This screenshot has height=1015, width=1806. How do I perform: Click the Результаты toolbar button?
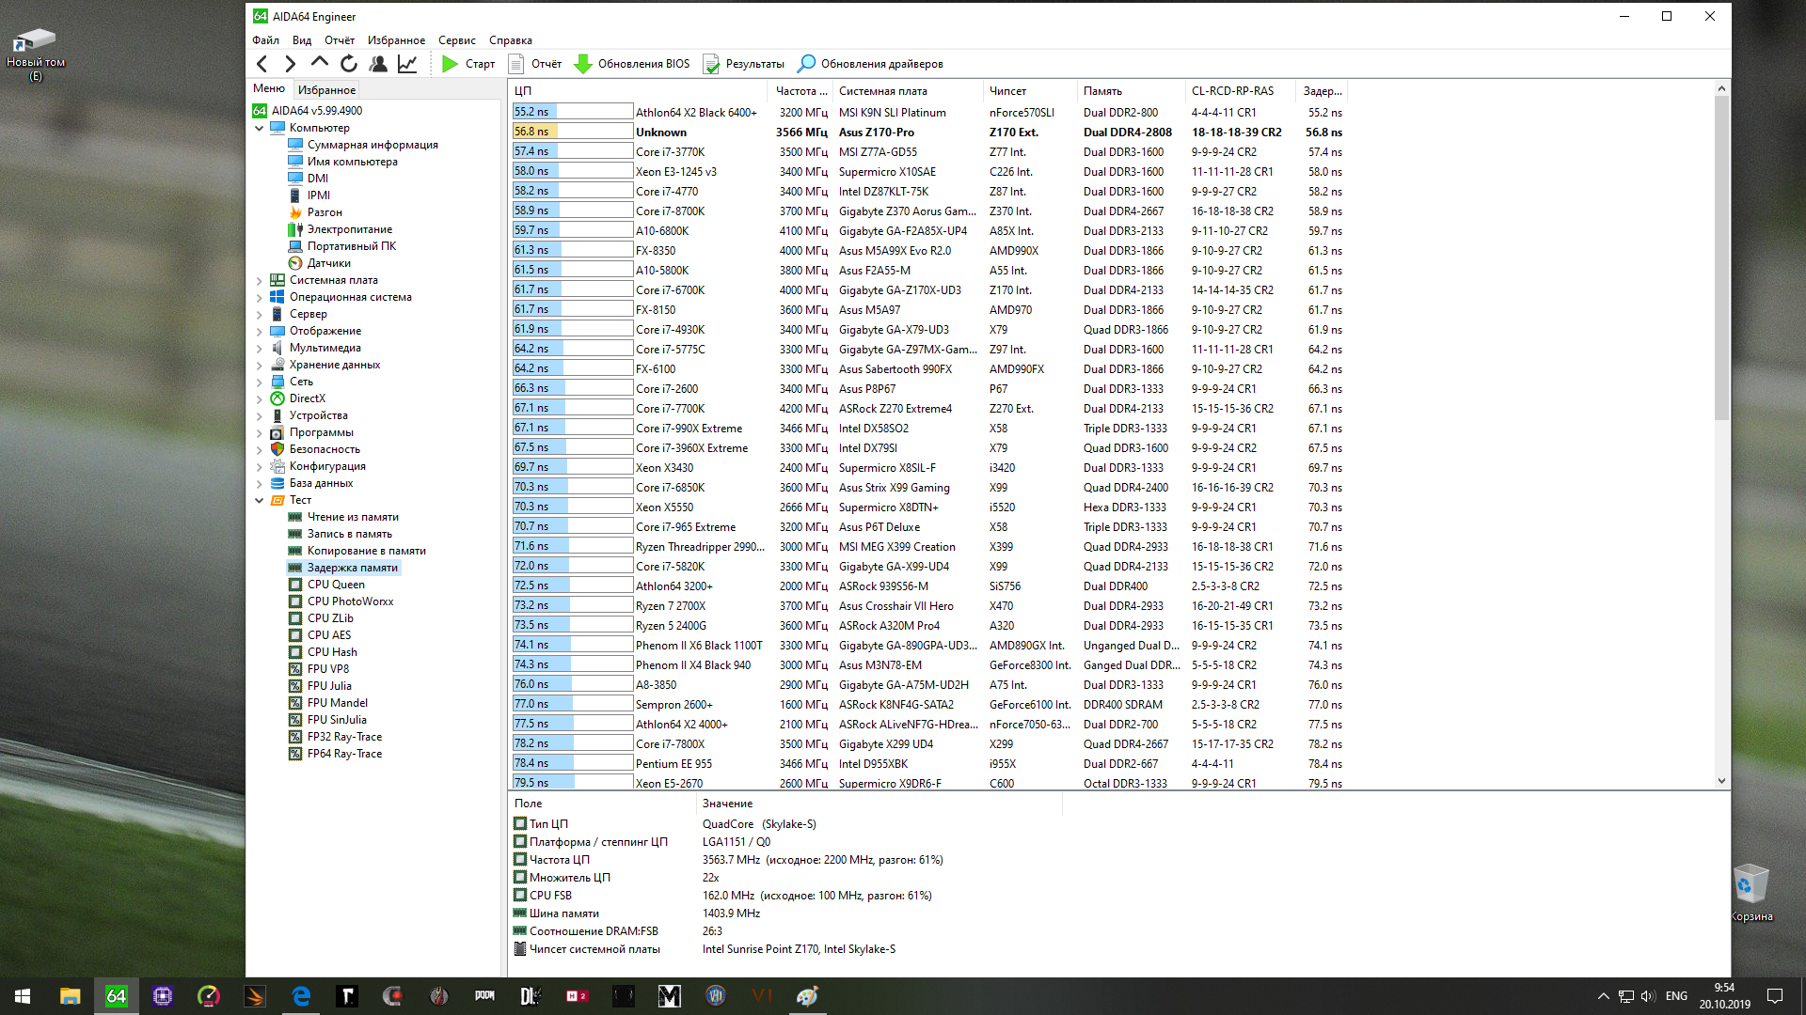(x=744, y=64)
